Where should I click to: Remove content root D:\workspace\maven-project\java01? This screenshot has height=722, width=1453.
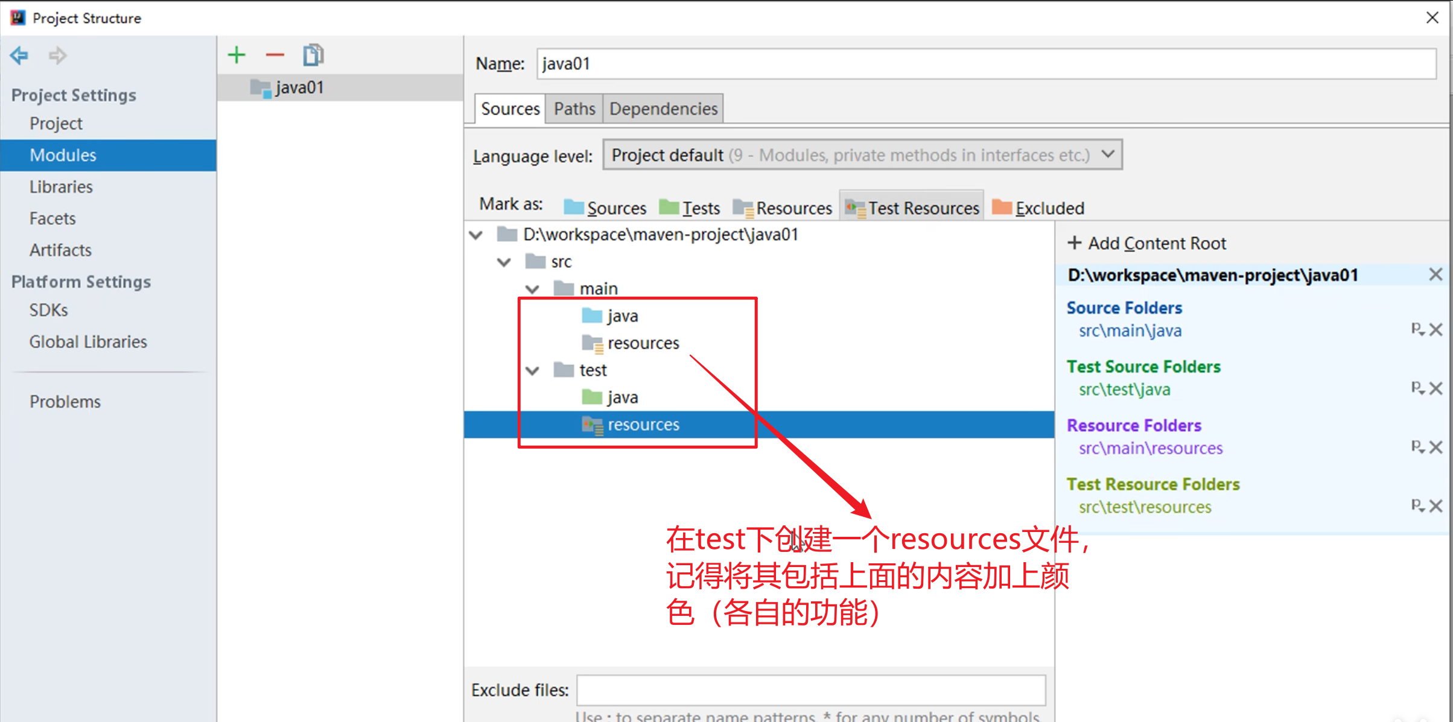[1436, 275]
